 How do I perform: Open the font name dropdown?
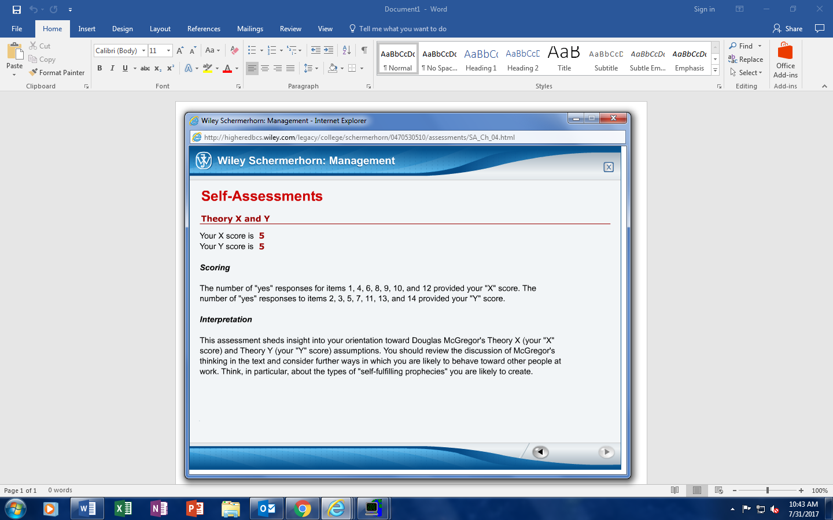tap(143, 51)
